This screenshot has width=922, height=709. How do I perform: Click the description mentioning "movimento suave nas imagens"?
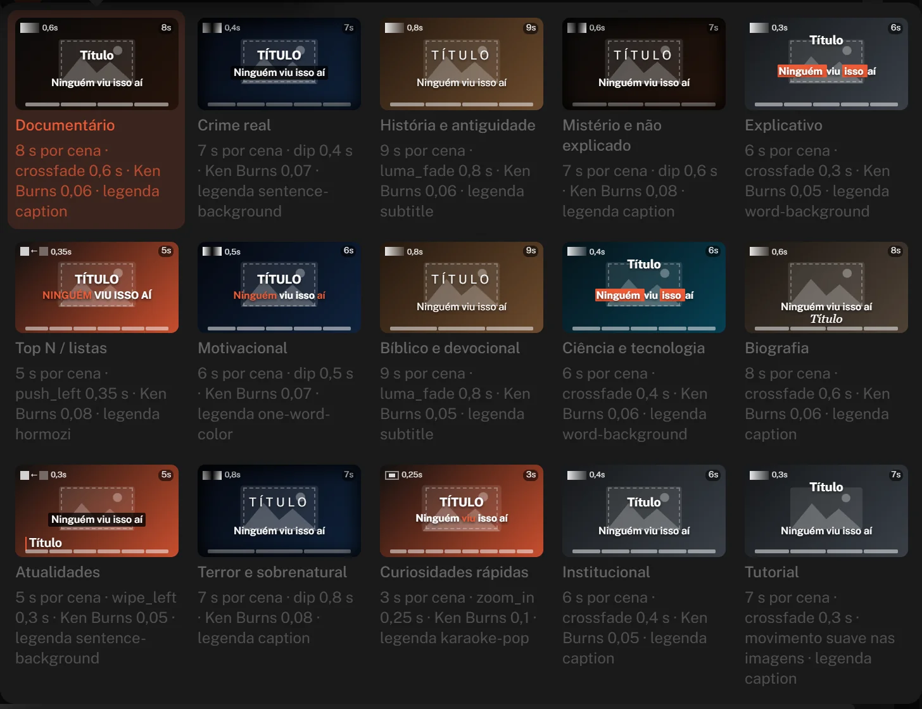click(x=820, y=638)
